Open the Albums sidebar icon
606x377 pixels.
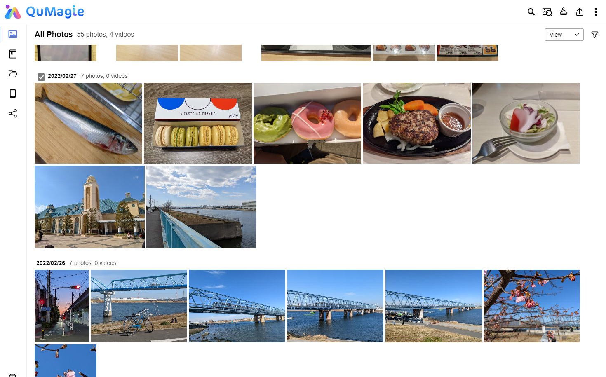click(x=13, y=54)
